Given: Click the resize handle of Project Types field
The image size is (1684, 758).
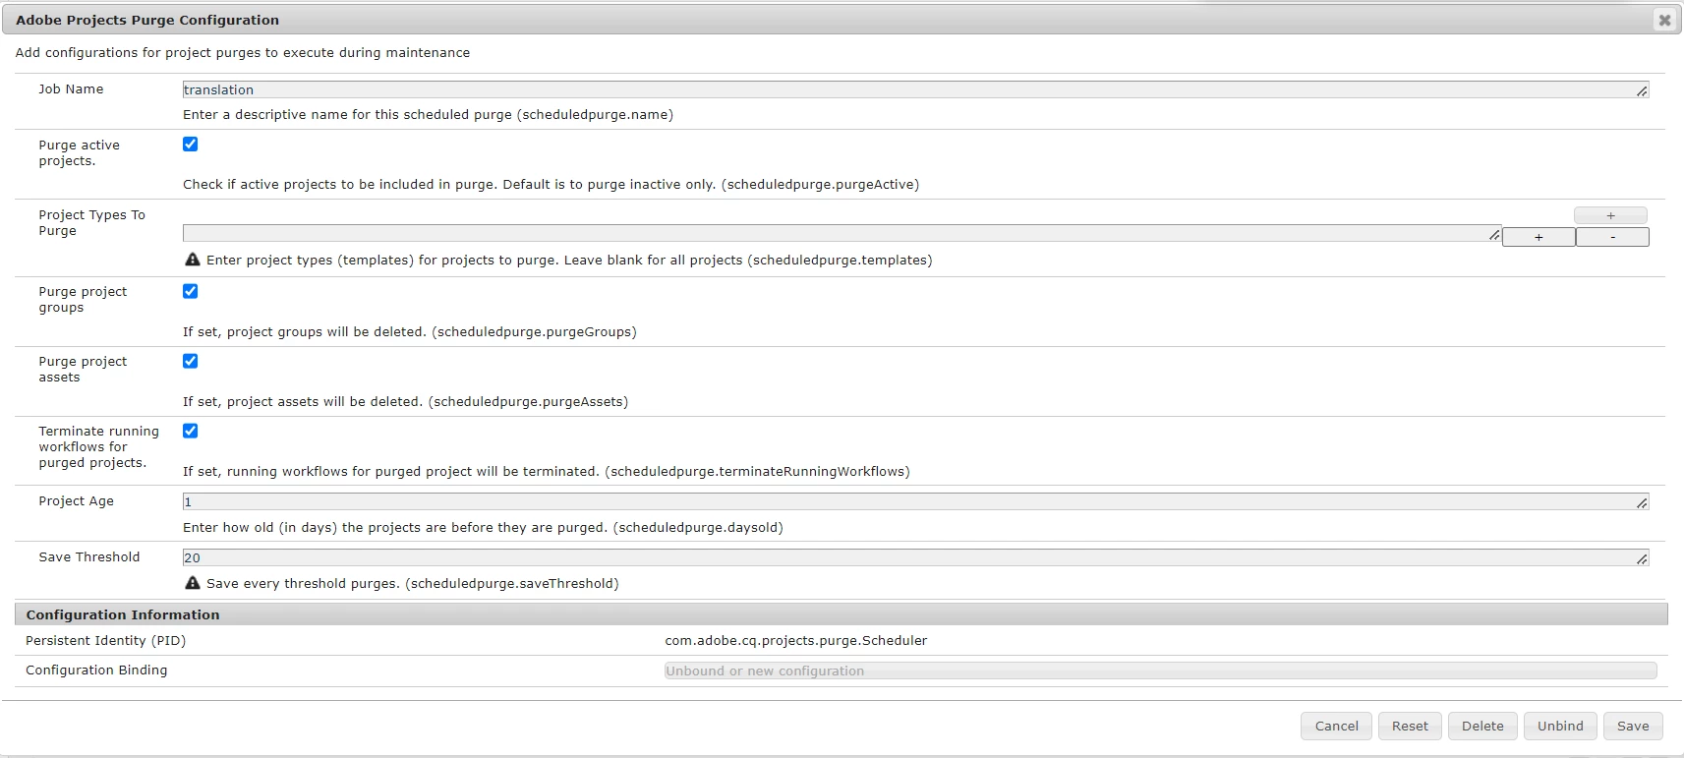Looking at the screenshot, I should (x=1494, y=235).
